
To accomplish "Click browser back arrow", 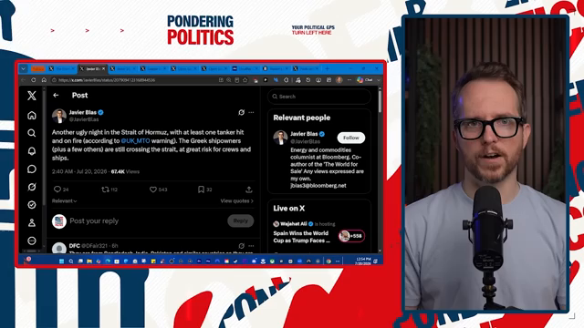I will click(x=23, y=80).
